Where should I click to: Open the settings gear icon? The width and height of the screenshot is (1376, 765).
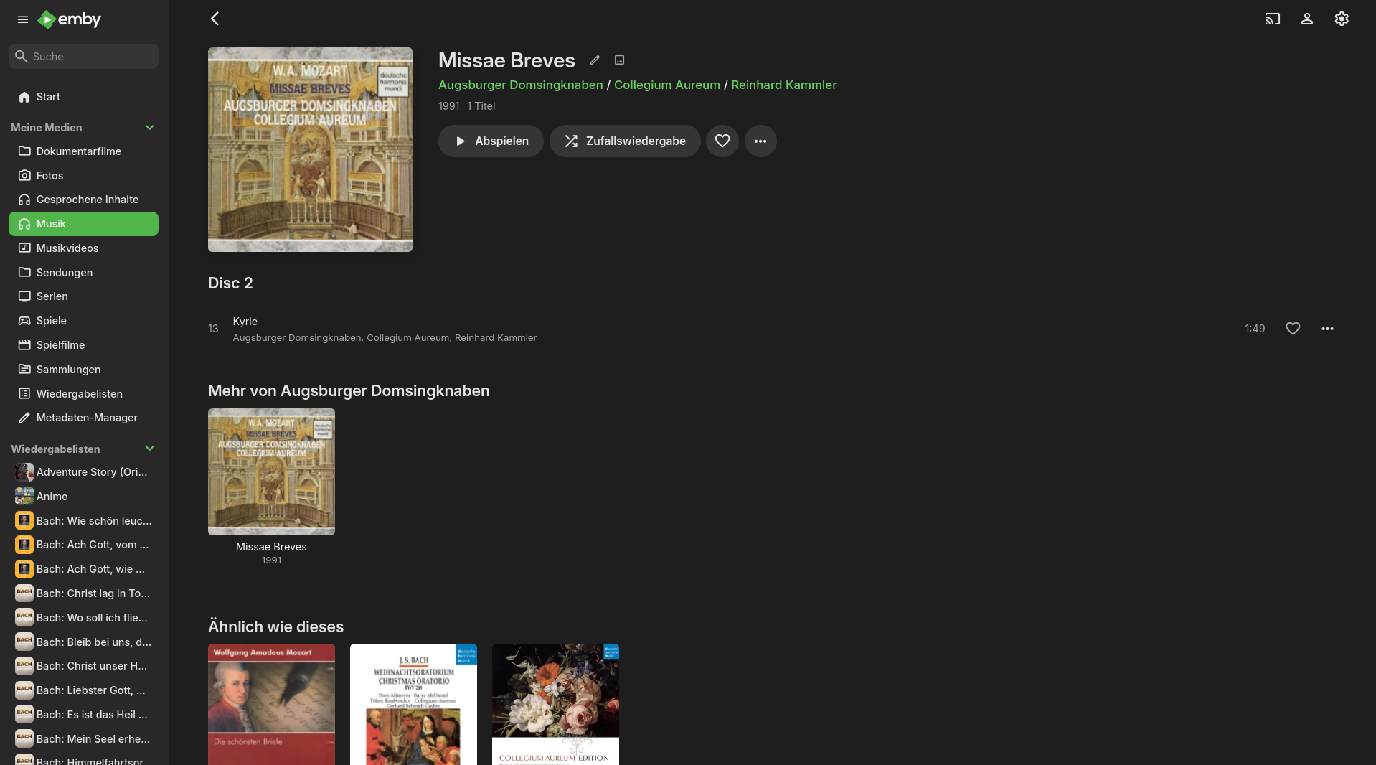coord(1341,19)
